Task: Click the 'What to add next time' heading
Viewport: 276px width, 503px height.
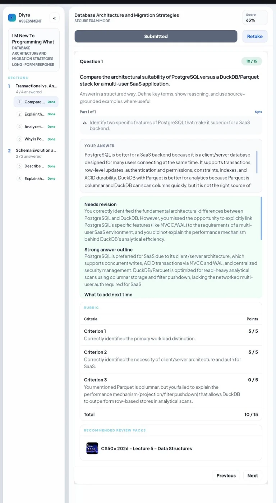Action: tap(108, 295)
